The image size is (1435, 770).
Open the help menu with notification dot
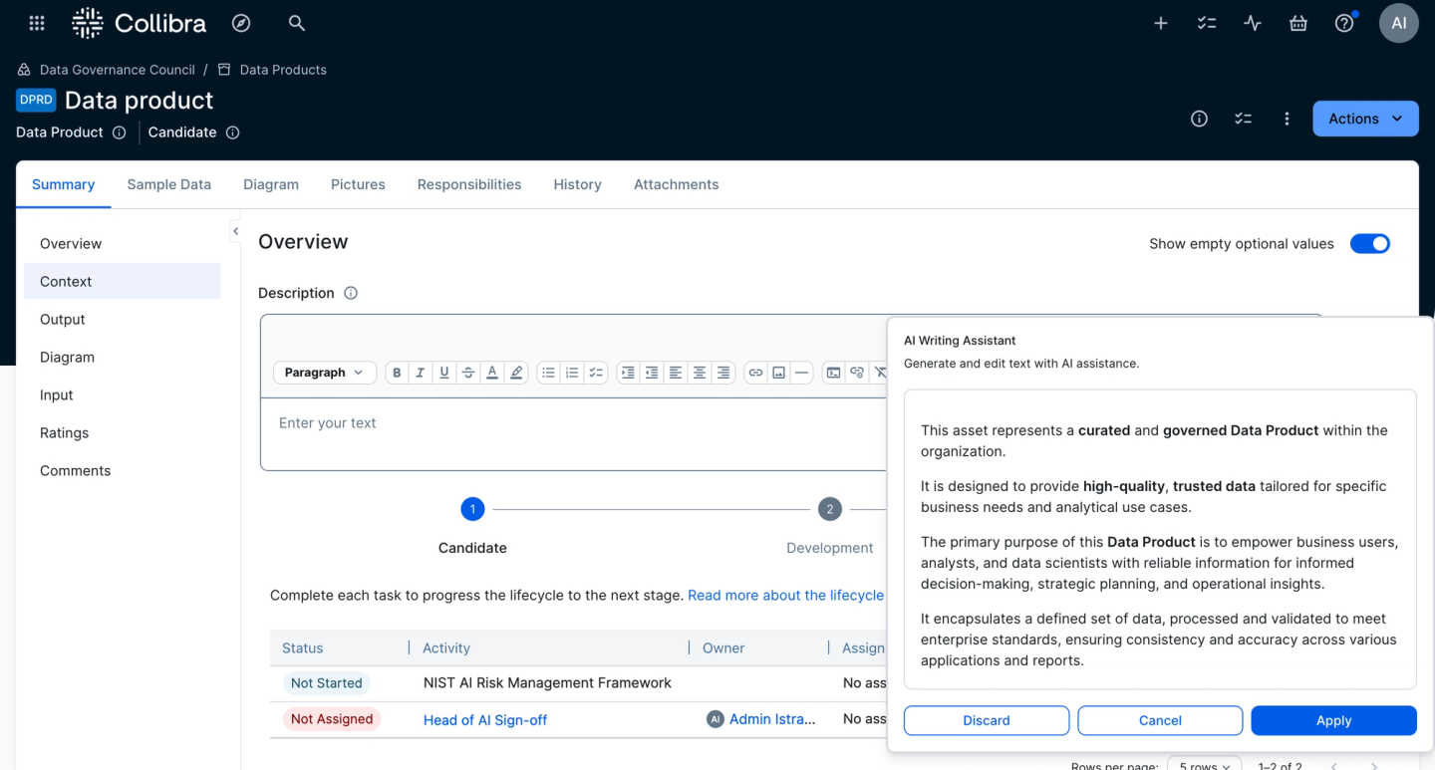(x=1343, y=22)
